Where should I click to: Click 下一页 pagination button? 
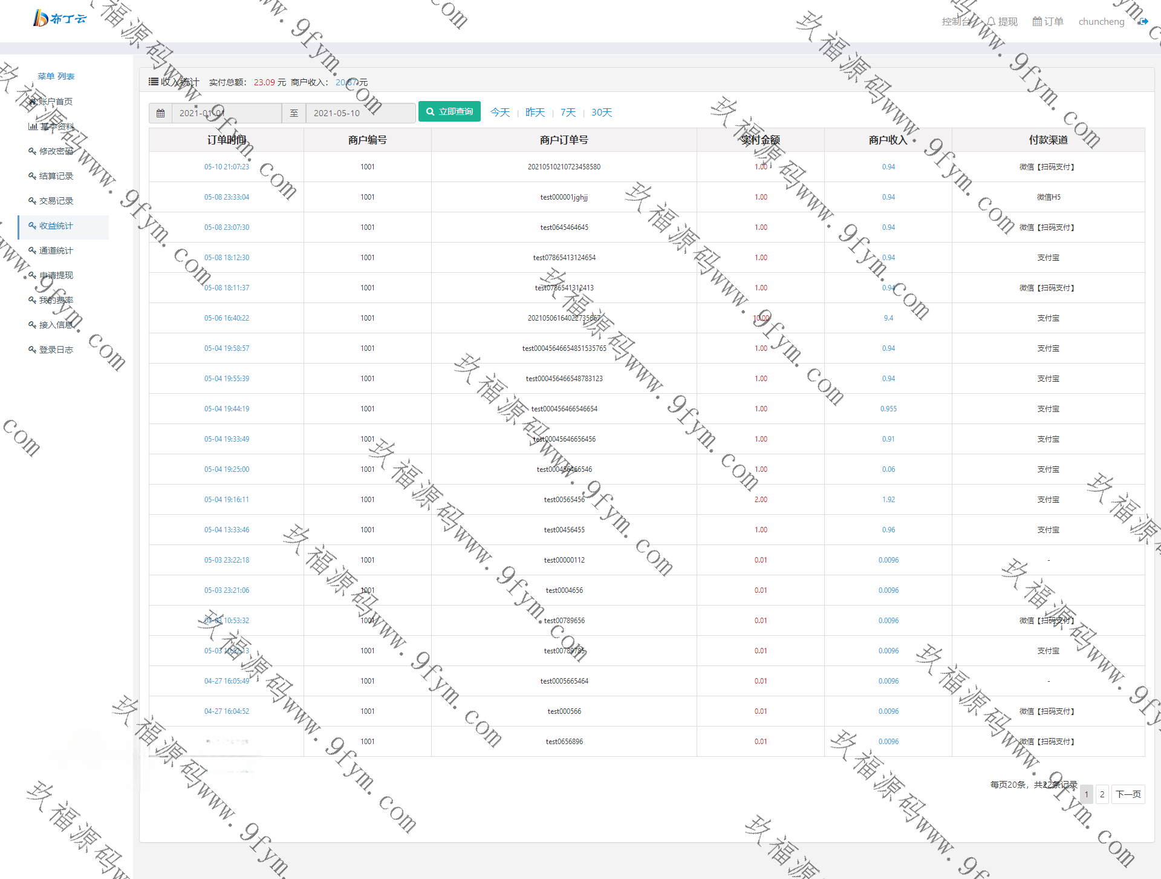pos(1128,794)
